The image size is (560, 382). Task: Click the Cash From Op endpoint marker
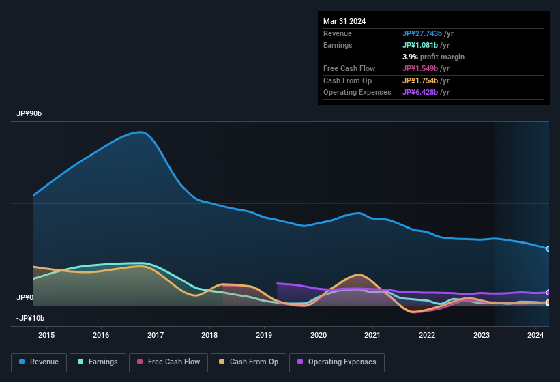[x=548, y=302]
